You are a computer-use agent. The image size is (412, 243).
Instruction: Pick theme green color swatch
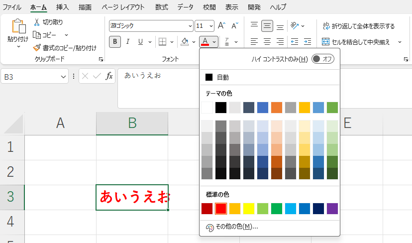(332, 108)
